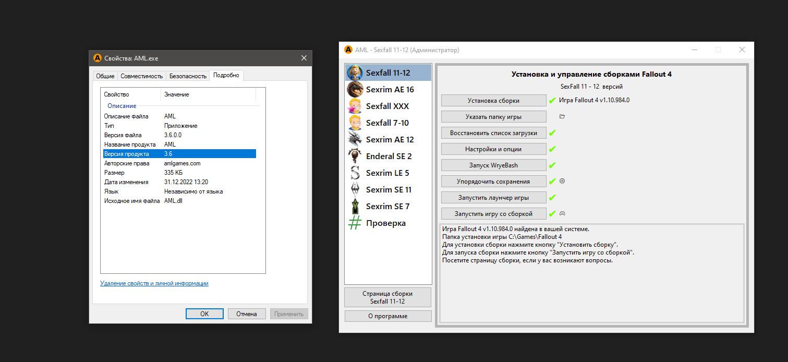This screenshot has width=788, height=362.
Task: Open Настройки и опции
Action: point(493,149)
